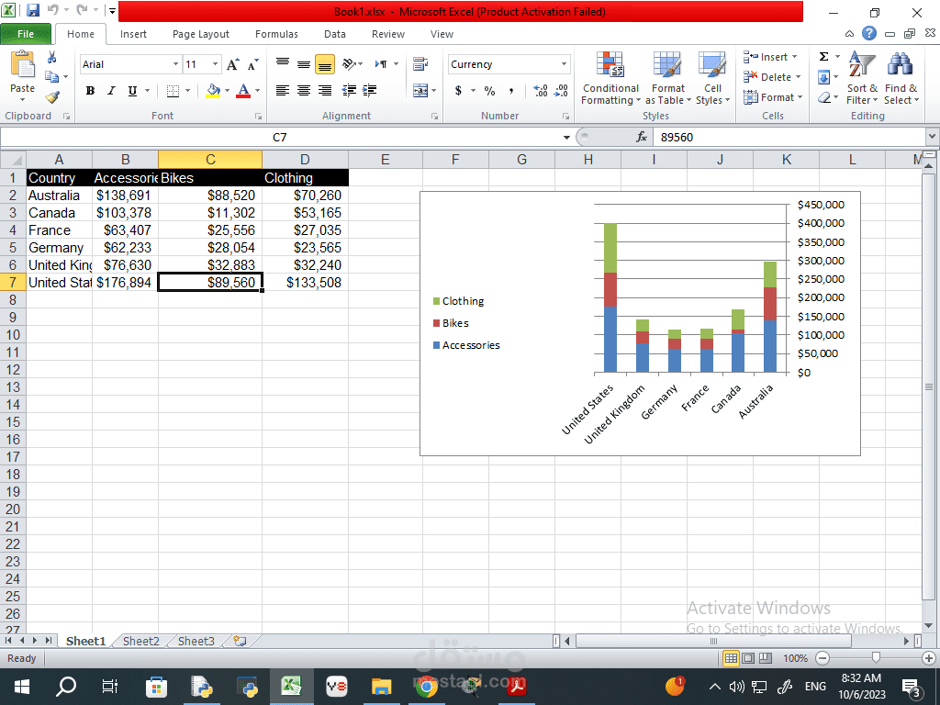Apply Percent Style format

coord(490,91)
